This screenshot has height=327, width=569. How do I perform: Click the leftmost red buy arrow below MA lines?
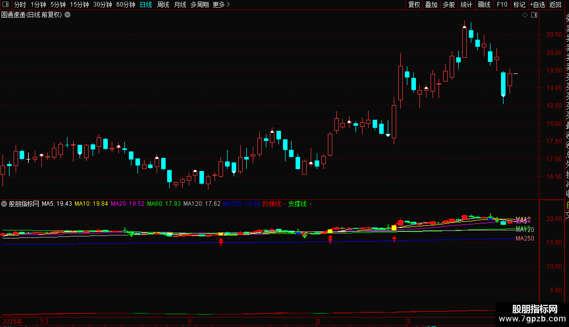tap(221, 242)
